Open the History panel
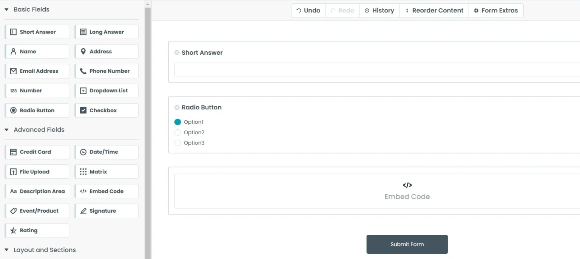Image resolution: width=580 pixels, height=259 pixels. [379, 10]
